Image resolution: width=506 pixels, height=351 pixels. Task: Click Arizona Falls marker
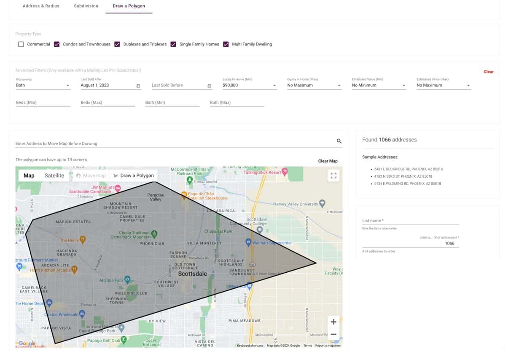pyautogui.click(x=127, y=279)
